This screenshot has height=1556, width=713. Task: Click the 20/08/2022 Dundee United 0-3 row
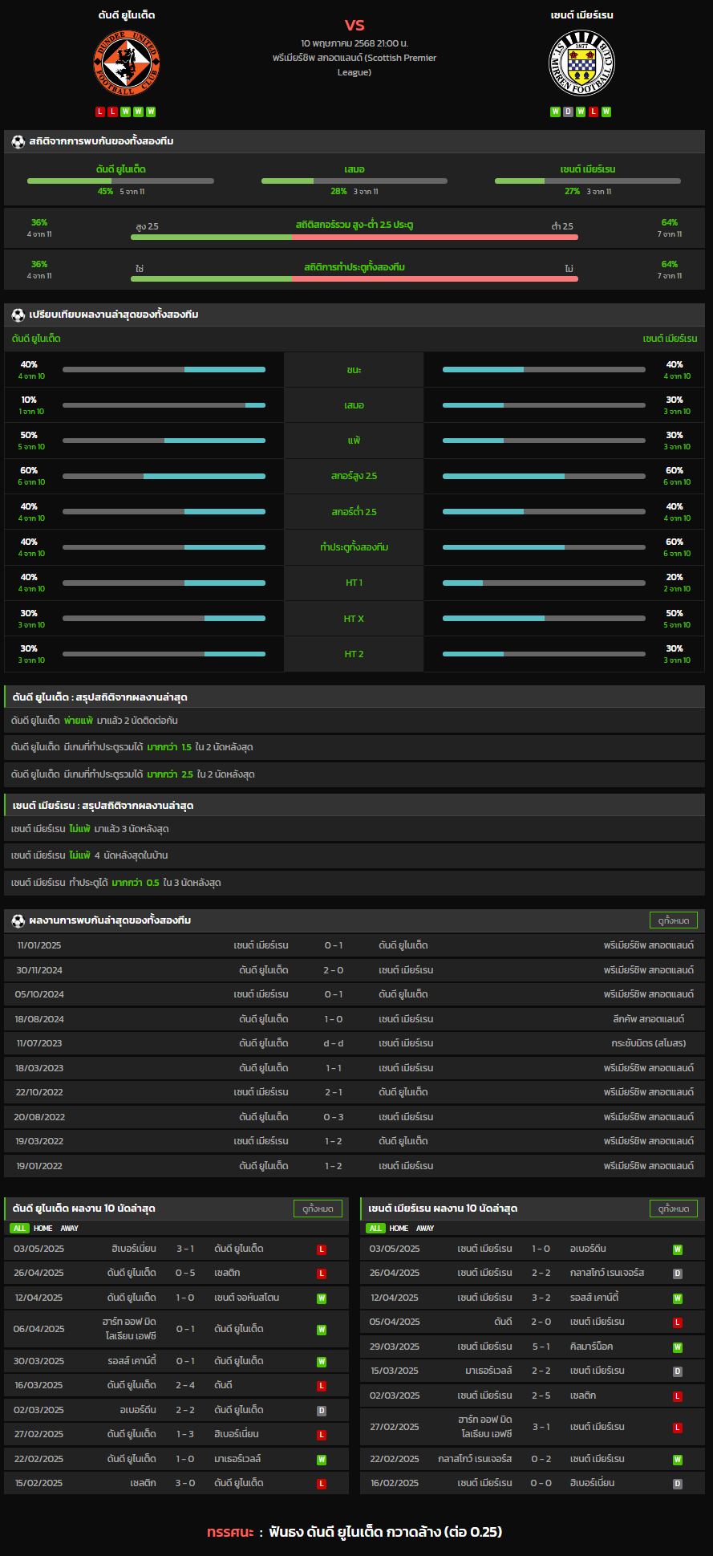pos(354,1117)
